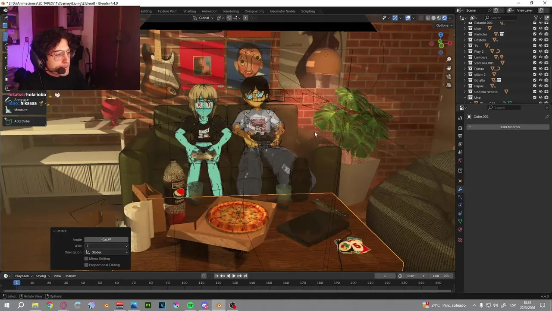Open the Axis Z dropdown in Rotate panel
552x311 pixels.
pyautogui.click(x=107, y=246)
